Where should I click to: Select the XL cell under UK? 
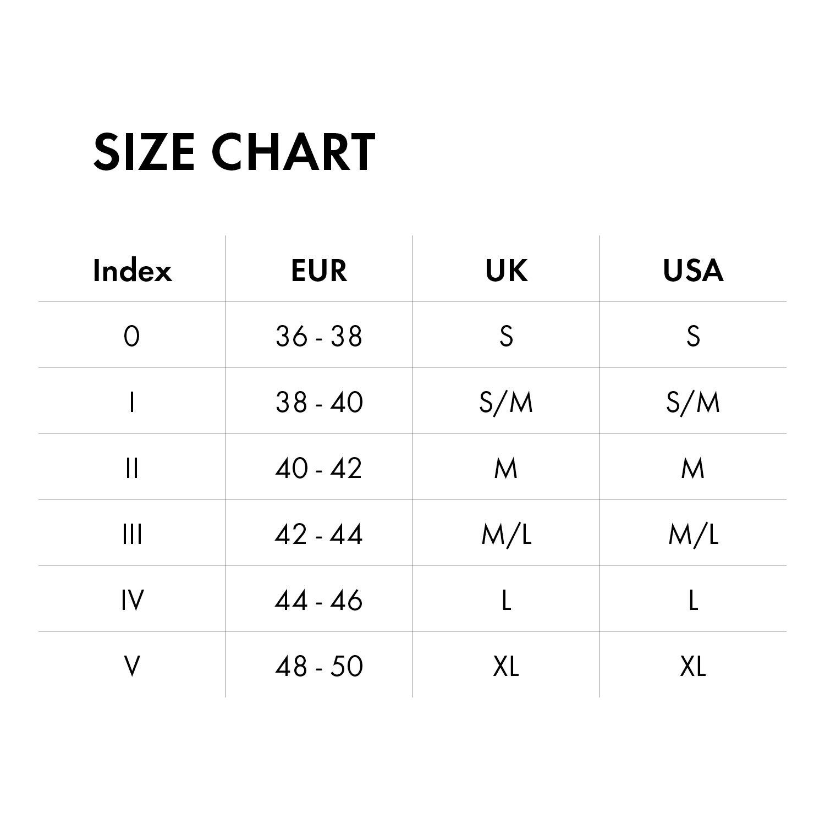tap(506, 666)
